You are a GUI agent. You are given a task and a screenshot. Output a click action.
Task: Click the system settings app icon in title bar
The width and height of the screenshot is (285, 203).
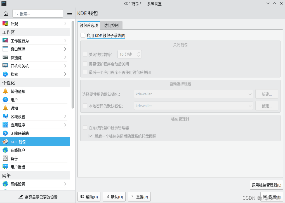pos(4,3)
